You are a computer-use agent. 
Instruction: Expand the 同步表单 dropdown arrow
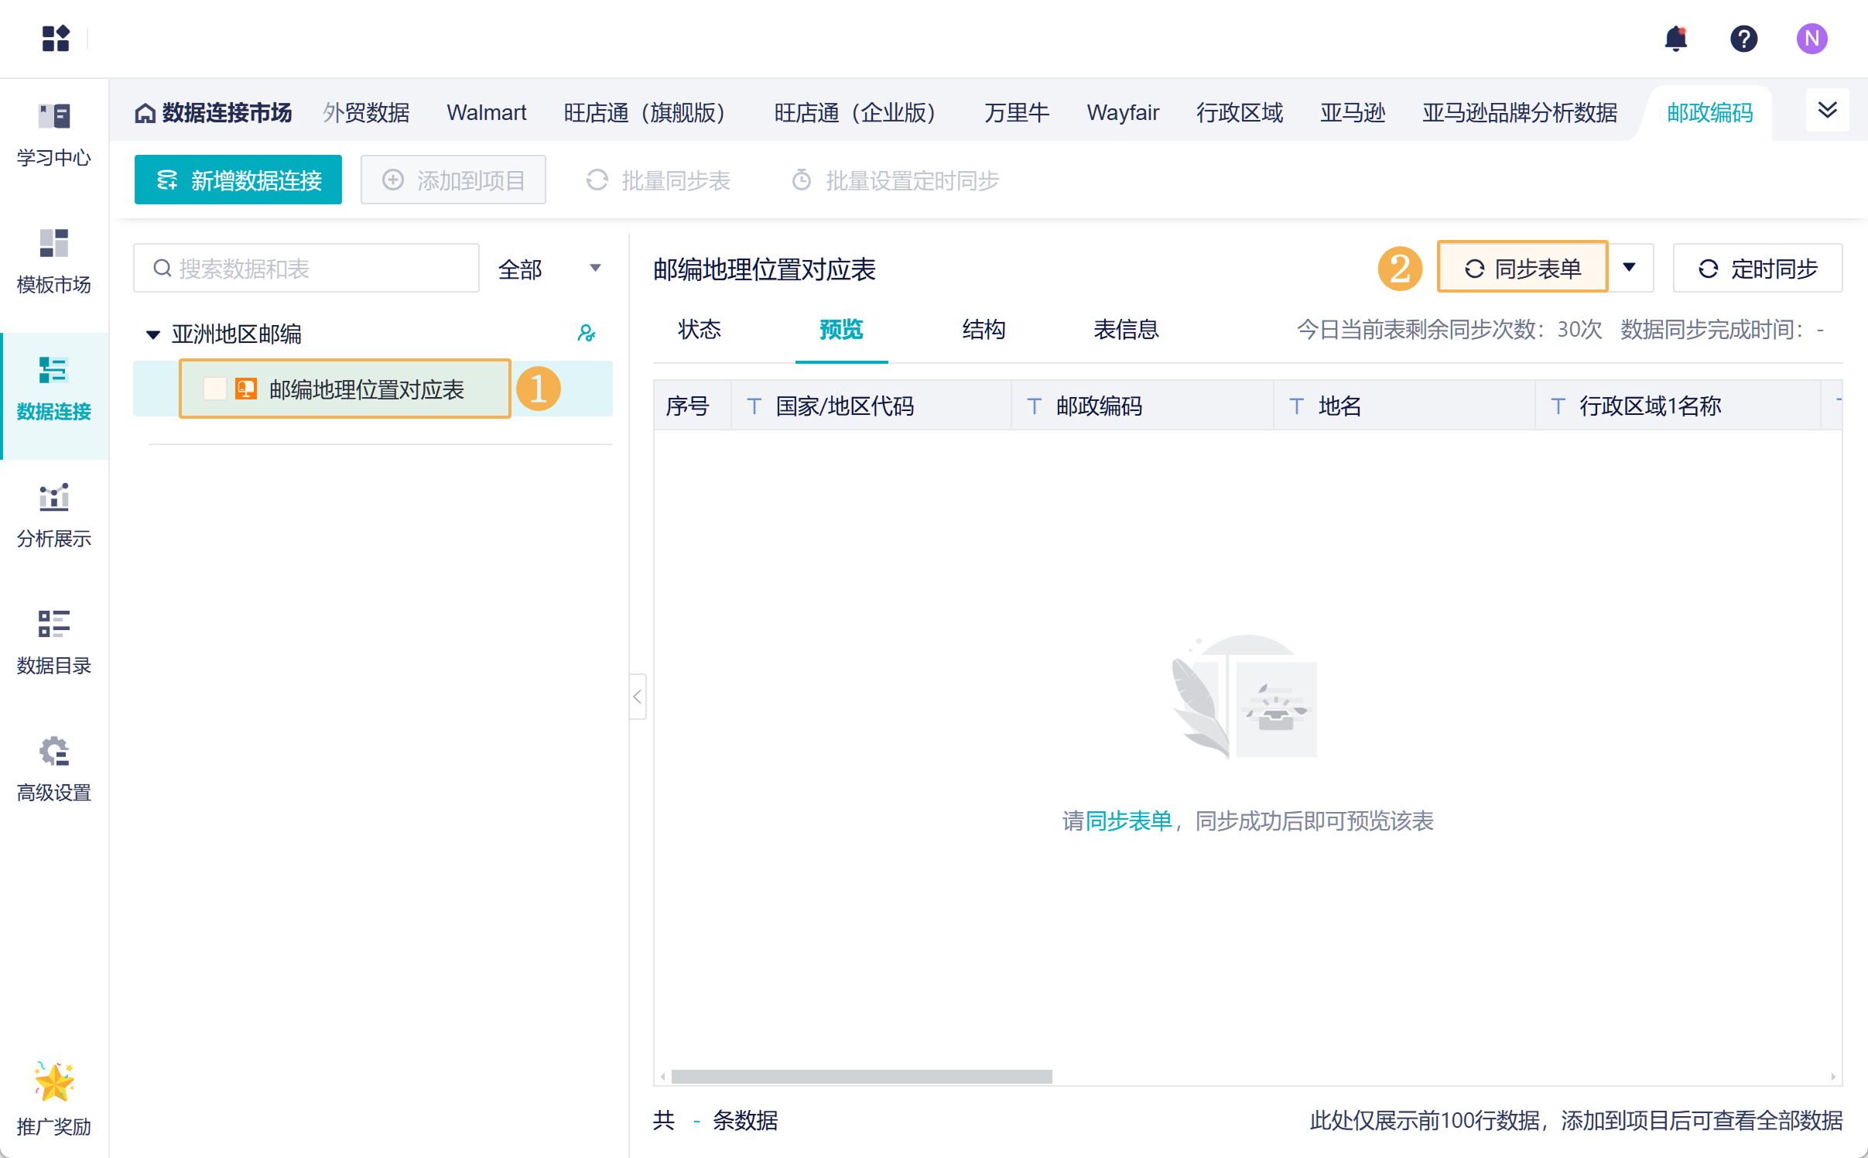tap(1629, 268)
